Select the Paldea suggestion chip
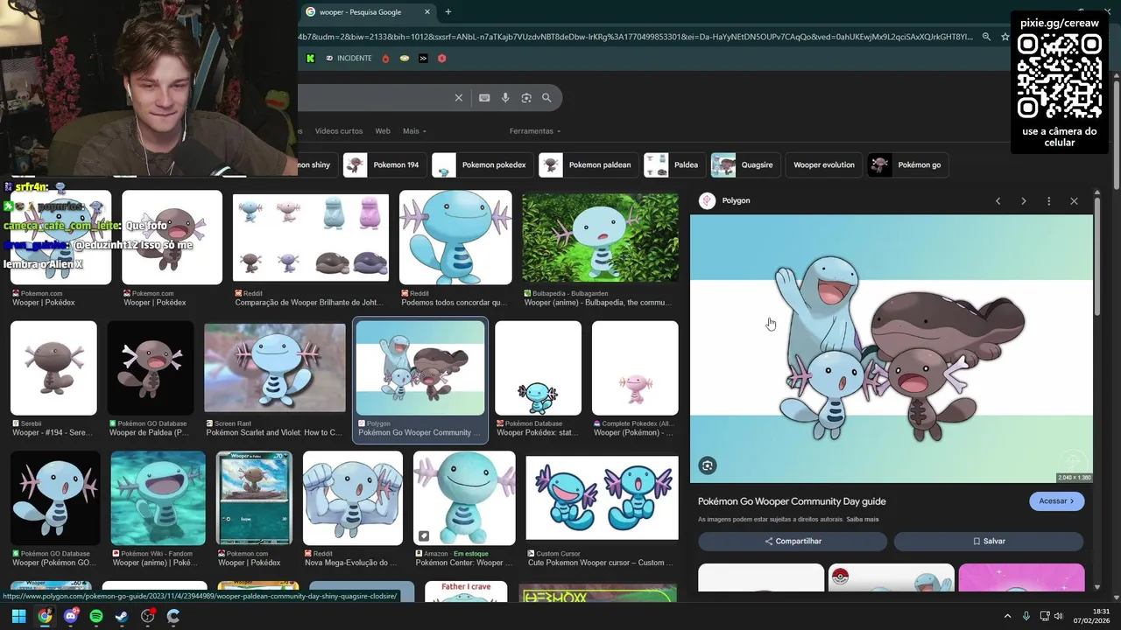Screen dimensions: 1121x630 pos(674,164)
